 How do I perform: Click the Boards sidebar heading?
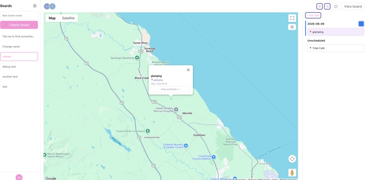point(6,6)
